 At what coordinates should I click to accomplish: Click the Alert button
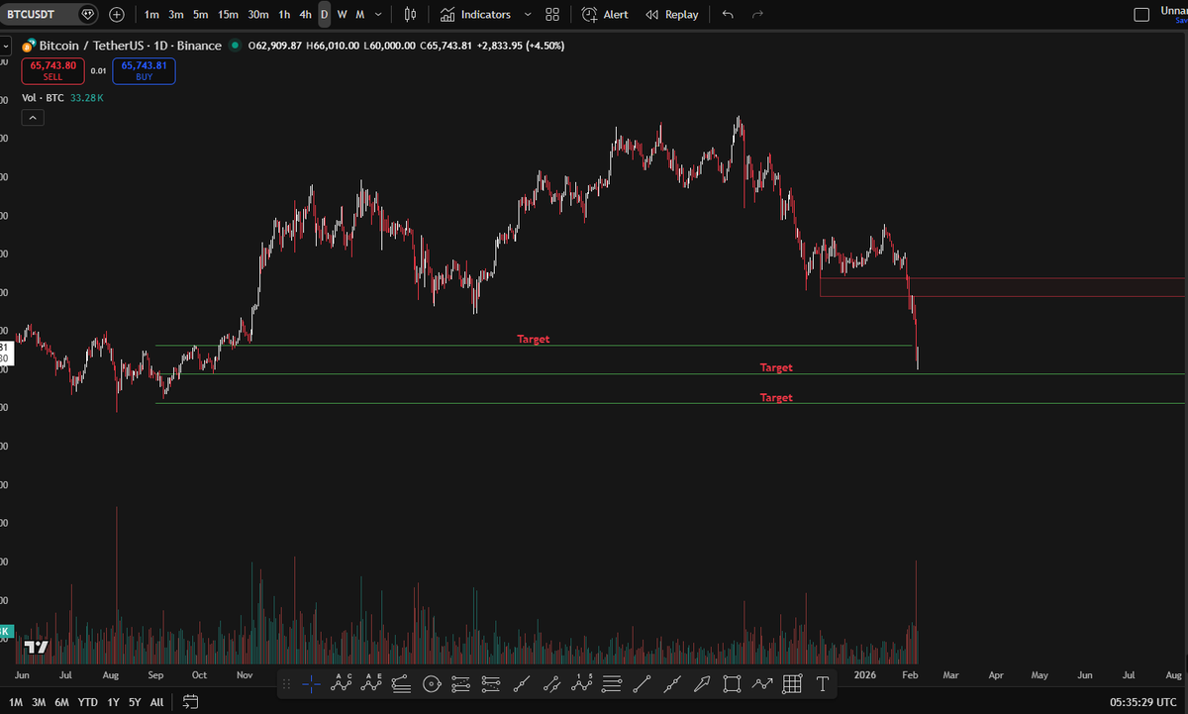point(604,14)
